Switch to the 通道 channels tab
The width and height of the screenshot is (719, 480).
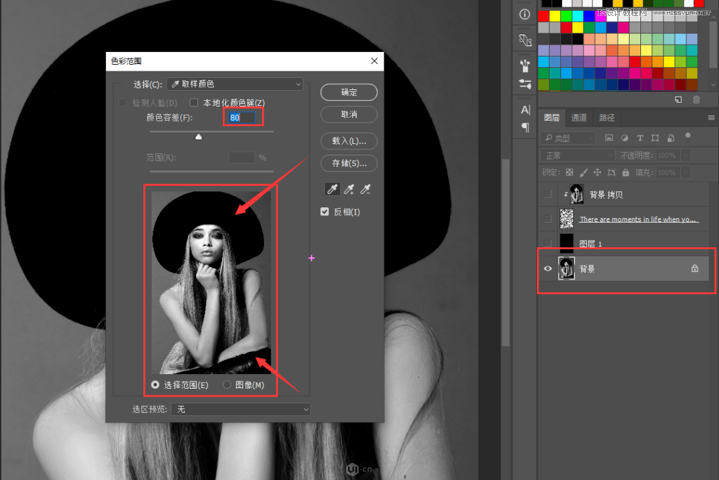click(x=579, y=117)
